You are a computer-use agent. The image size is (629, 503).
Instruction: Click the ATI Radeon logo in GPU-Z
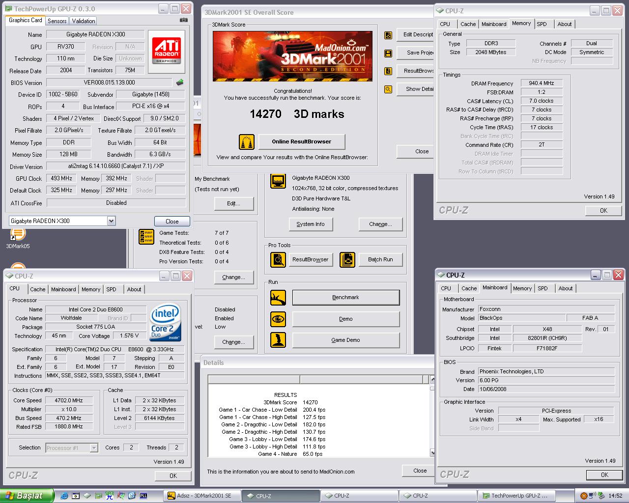click(167, 51)
